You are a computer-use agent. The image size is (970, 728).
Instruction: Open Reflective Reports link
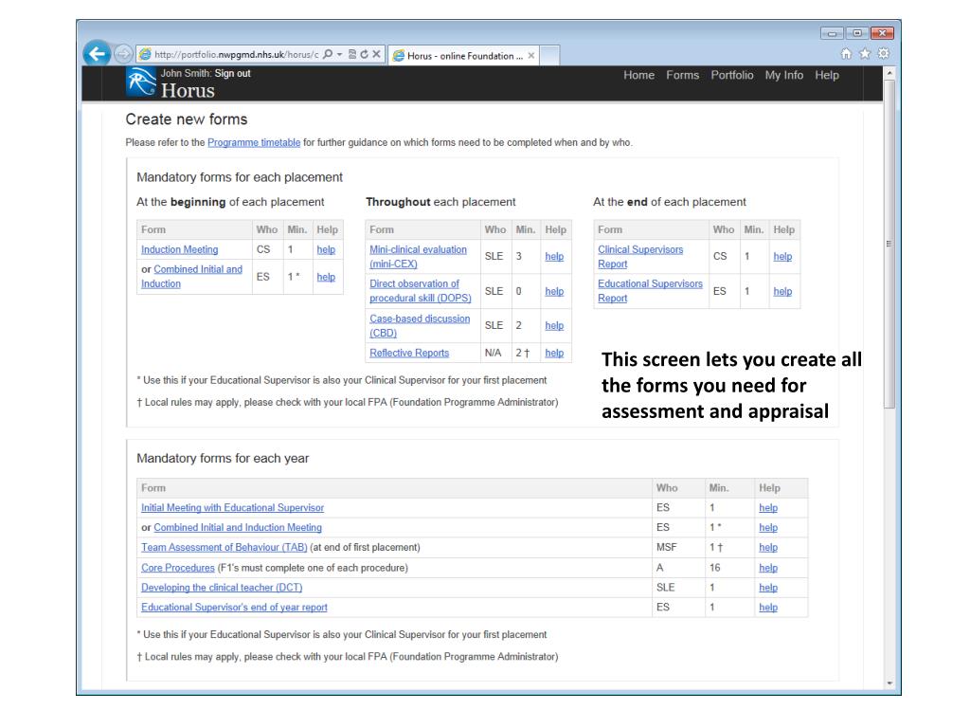[409, 353]
